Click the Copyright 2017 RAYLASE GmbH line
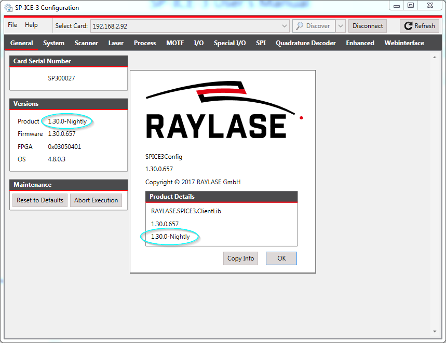 (x=193, y=182)
